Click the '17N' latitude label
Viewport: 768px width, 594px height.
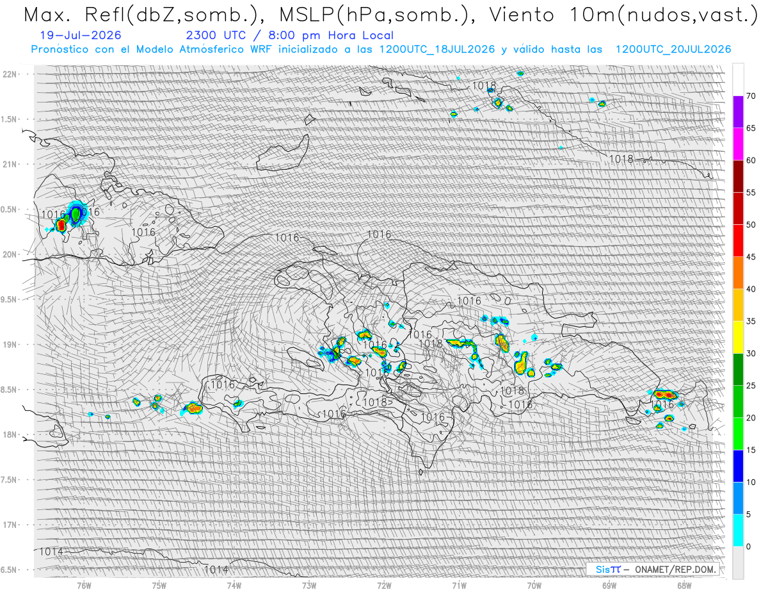coord(9,525)
